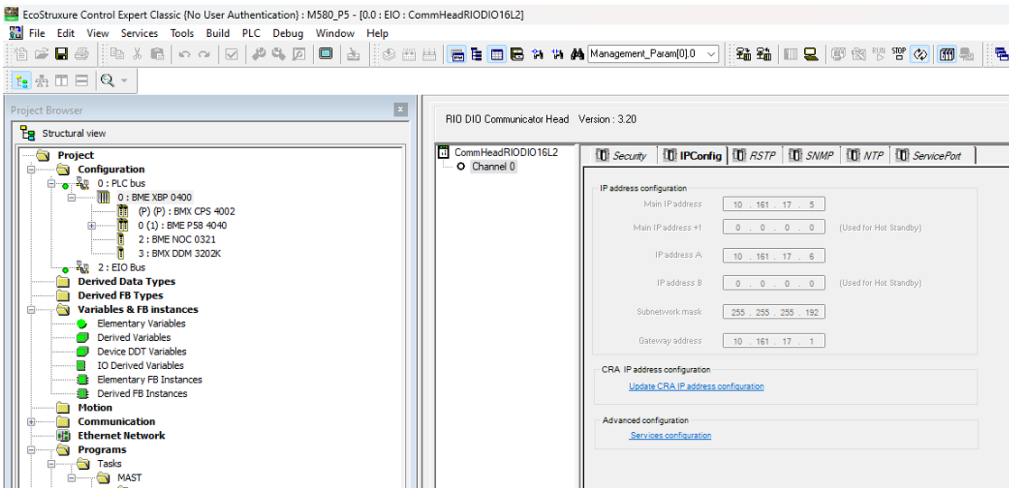The height and width of the screenshot is (488, 1009).
Task: Click the RUN PLC toolbar icon
Action: 878,54
